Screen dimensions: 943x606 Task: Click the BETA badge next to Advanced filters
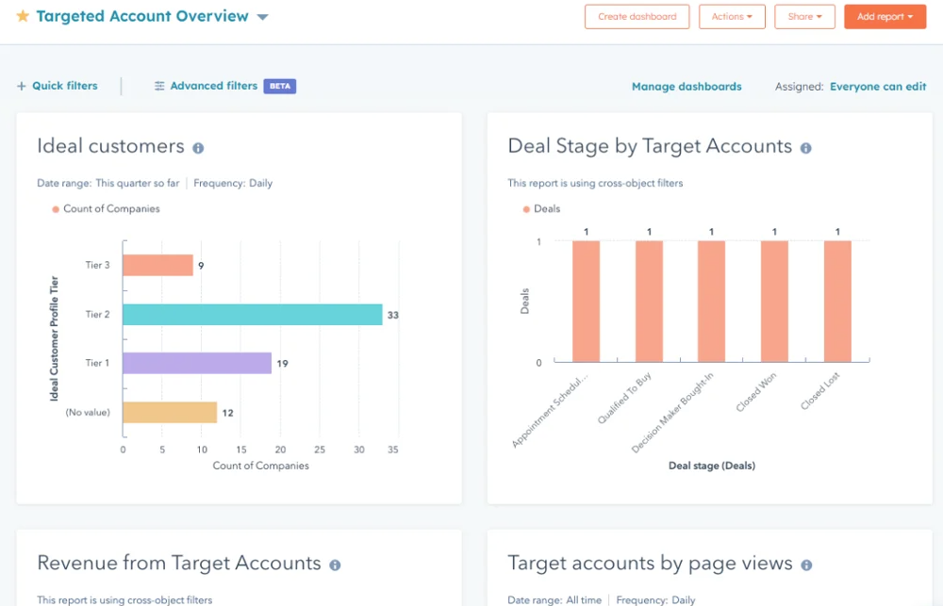click(280, 86)
